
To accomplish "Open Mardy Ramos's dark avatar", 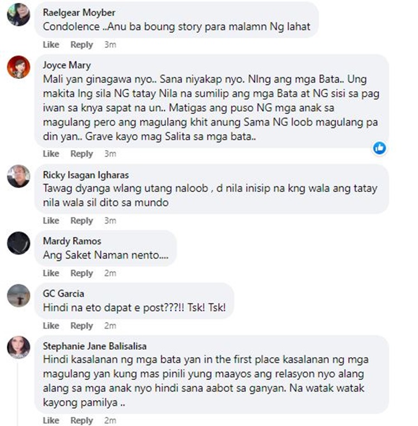I will pos(18,243).
